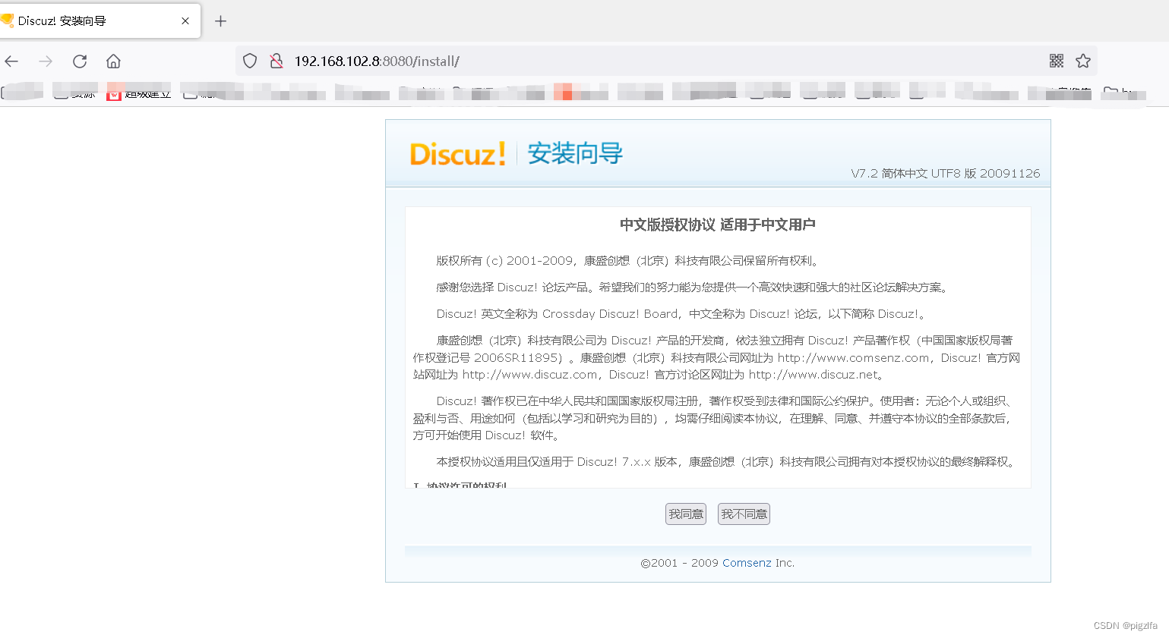Click the Discuz! logo on the page
This screenshot has width=1169, height=638.
click(x=457, y=154)
